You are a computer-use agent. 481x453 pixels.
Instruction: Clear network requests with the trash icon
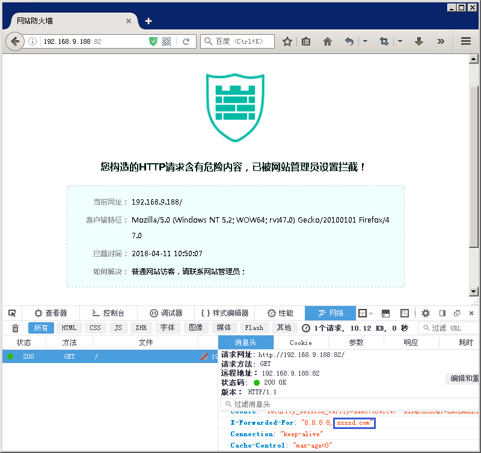tap(16, 328)
